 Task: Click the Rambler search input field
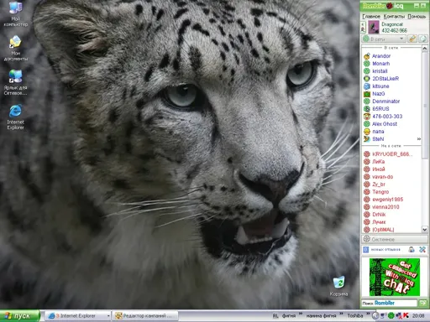pyautogui.click(x=389, y=303)
